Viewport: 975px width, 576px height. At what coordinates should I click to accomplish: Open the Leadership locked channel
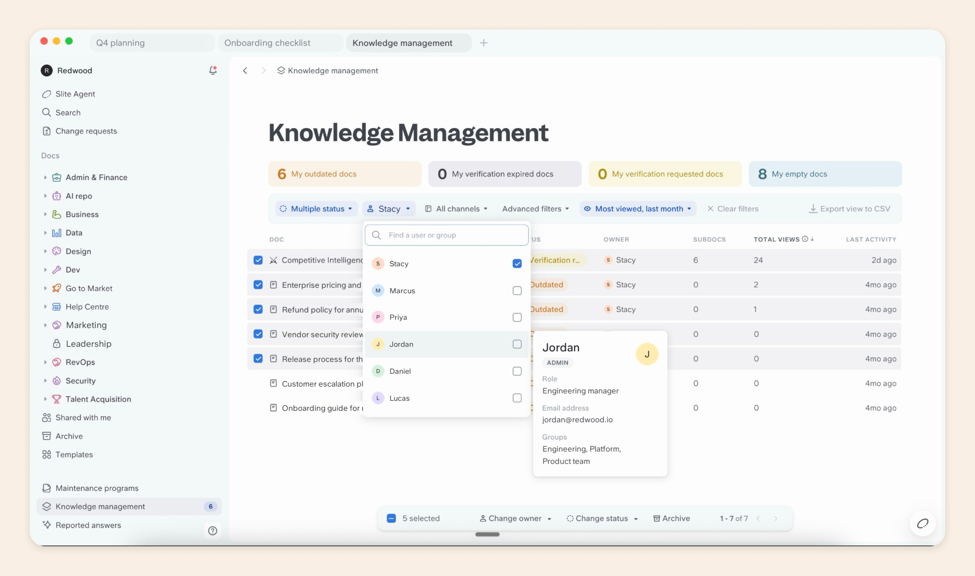point(82,344)
